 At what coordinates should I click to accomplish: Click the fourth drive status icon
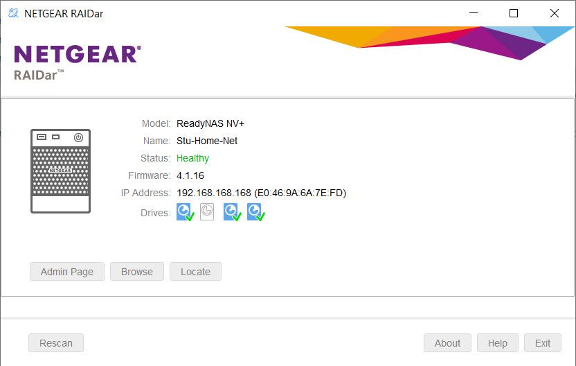pos(255,212)
